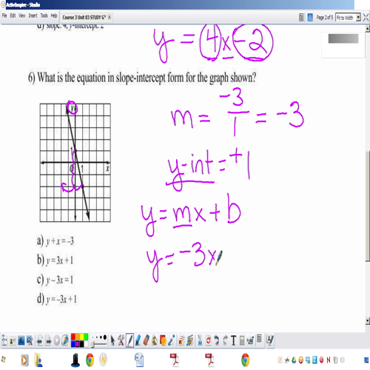Viewport: 370px width, 370px height.
Task: Open the Tools menu
Action: [x=44, y=16]
